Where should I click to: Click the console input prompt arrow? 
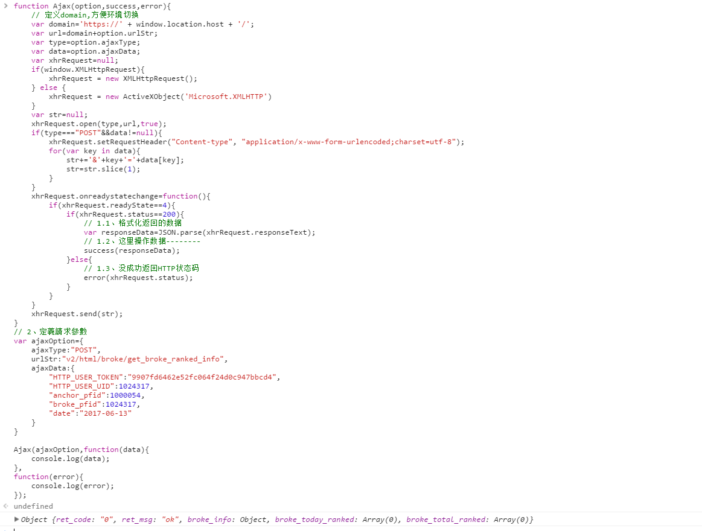(x=6, y=6)
